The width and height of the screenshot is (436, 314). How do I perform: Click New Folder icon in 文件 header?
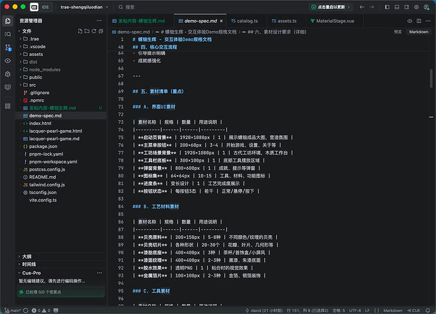point(87,31)
